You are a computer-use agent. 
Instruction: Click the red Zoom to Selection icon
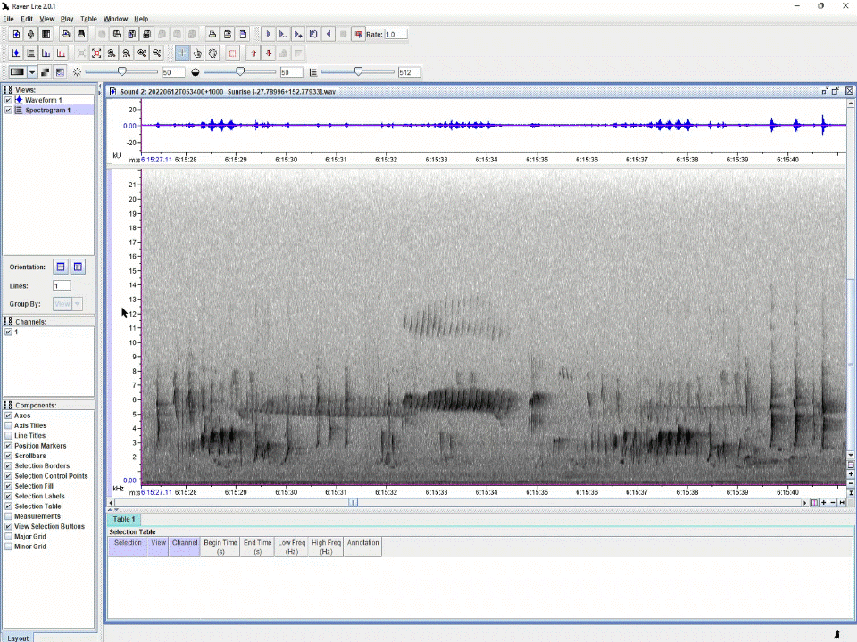[x=96, y=53]
